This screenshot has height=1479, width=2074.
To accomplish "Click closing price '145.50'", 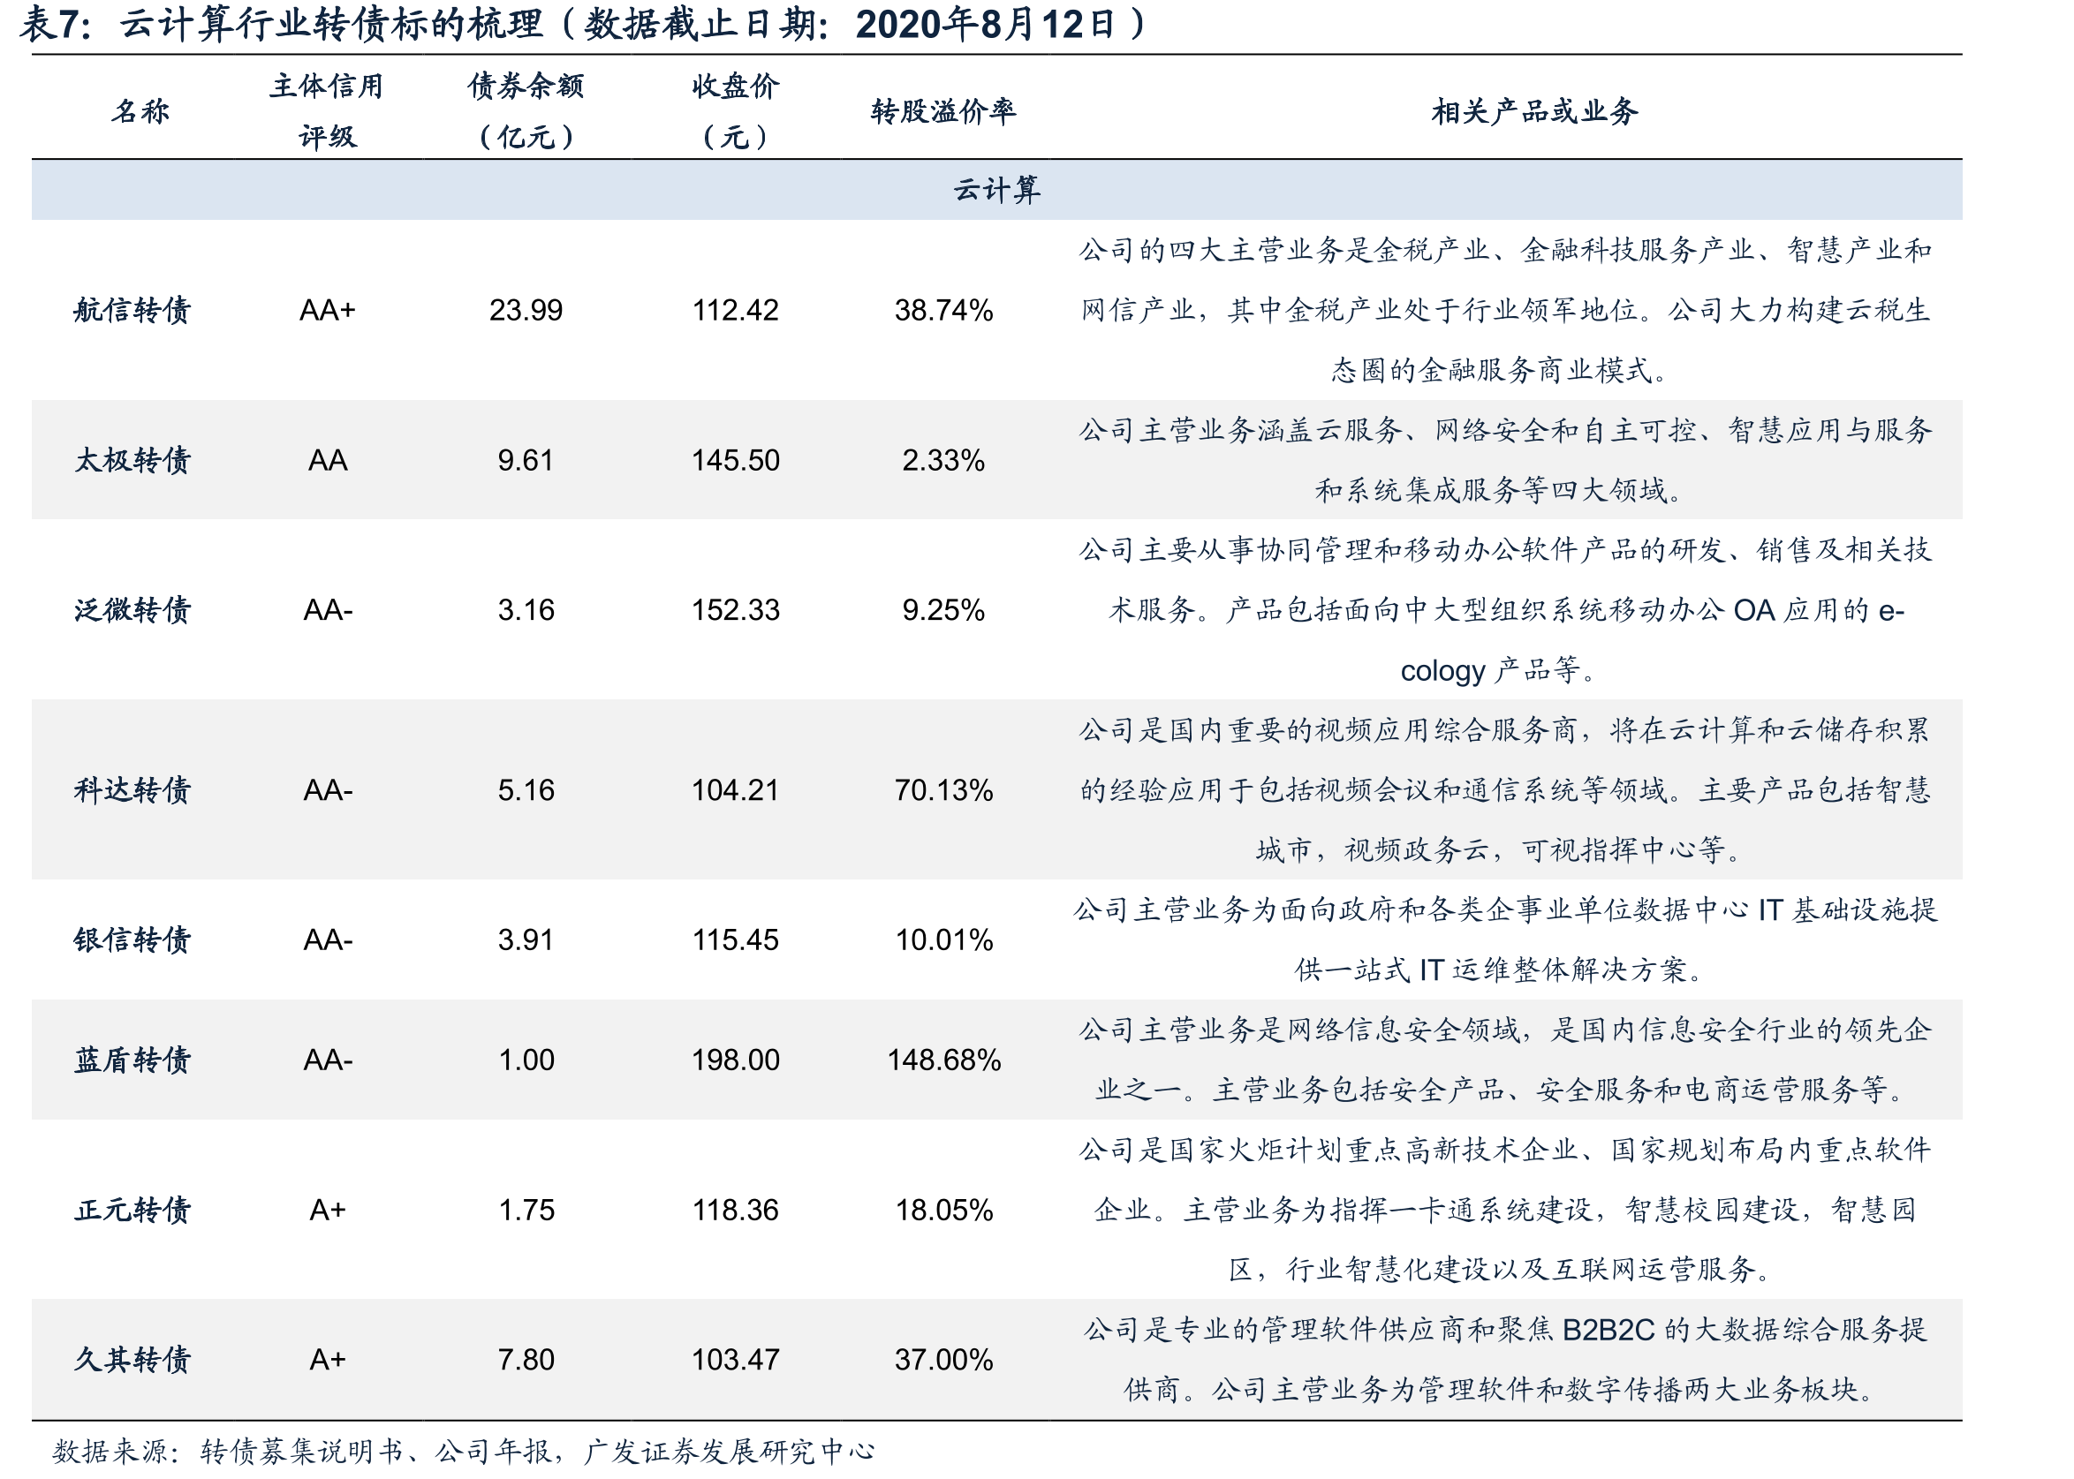I will (x=735, y=460).
